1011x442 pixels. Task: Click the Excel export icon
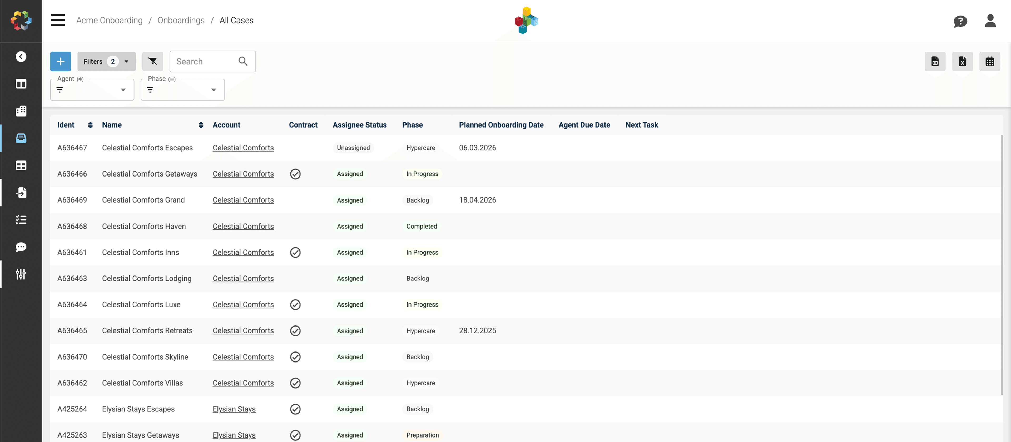(962, 61)
